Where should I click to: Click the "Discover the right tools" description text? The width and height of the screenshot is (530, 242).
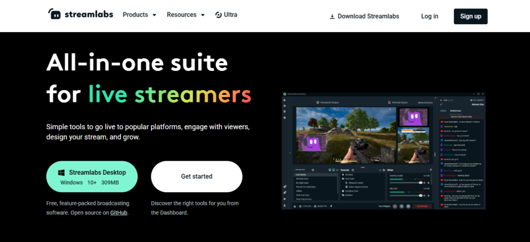click(195, 208)
